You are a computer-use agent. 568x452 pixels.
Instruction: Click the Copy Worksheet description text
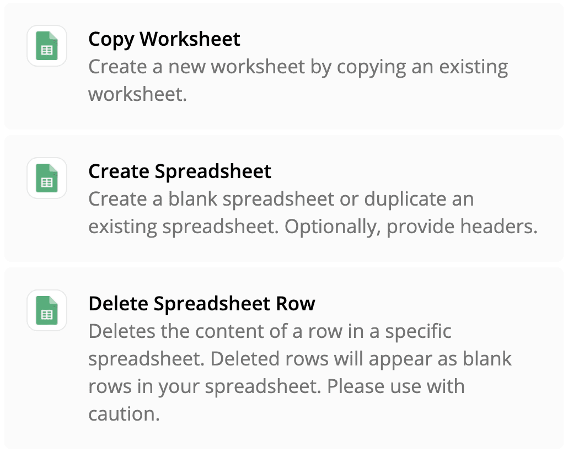click(298, 80)
